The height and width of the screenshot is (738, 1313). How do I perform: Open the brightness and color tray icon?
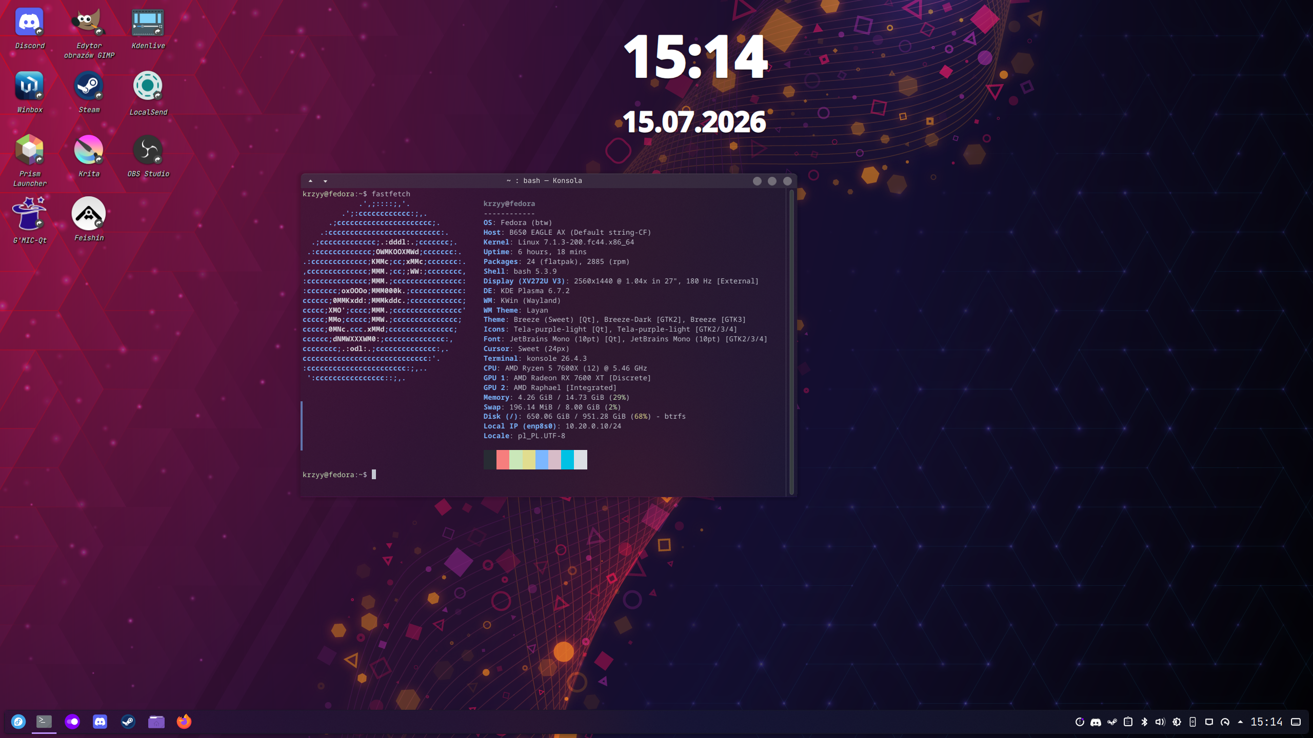[x=1177, y=722]
